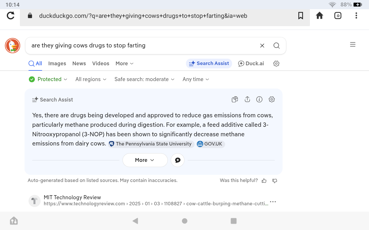Image resolution: width=369 pixels, height=230 pixels.
Task: Rate the answer with thumbs down
Action: tap(275, 181)
